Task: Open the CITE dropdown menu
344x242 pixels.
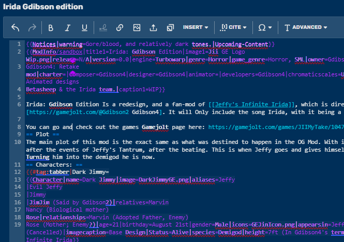Action: (233, 27)
